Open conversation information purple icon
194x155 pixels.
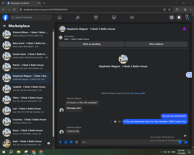184,29
